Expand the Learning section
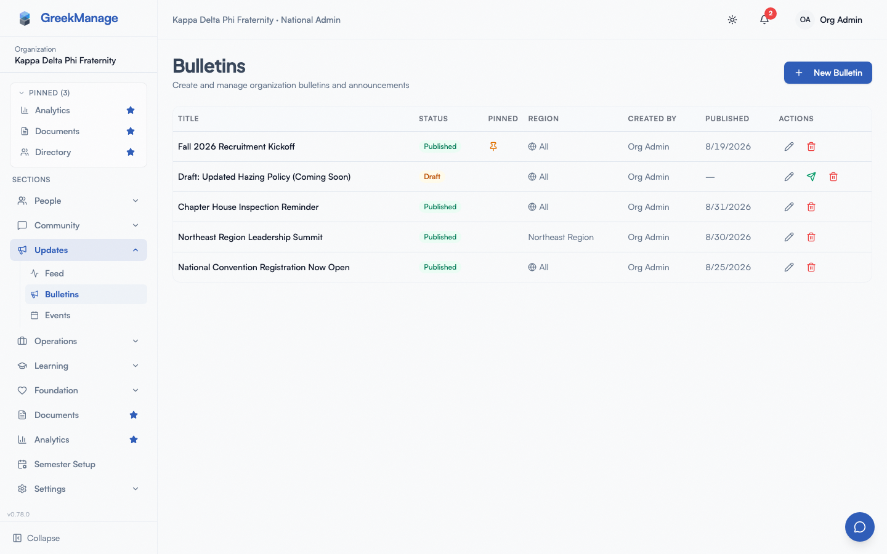This screenshot has width=887, height=554. (x=78, y=366)
